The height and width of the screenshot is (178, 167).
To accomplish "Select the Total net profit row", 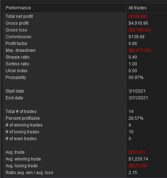I will point(85,16).
